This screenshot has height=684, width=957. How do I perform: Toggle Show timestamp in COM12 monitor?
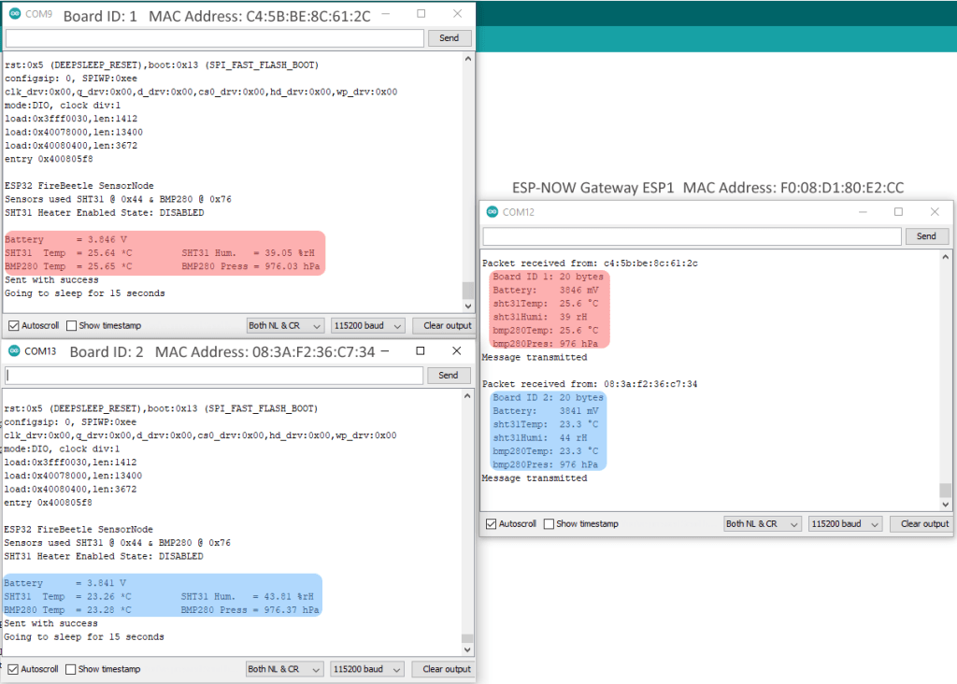click(549, 524)
